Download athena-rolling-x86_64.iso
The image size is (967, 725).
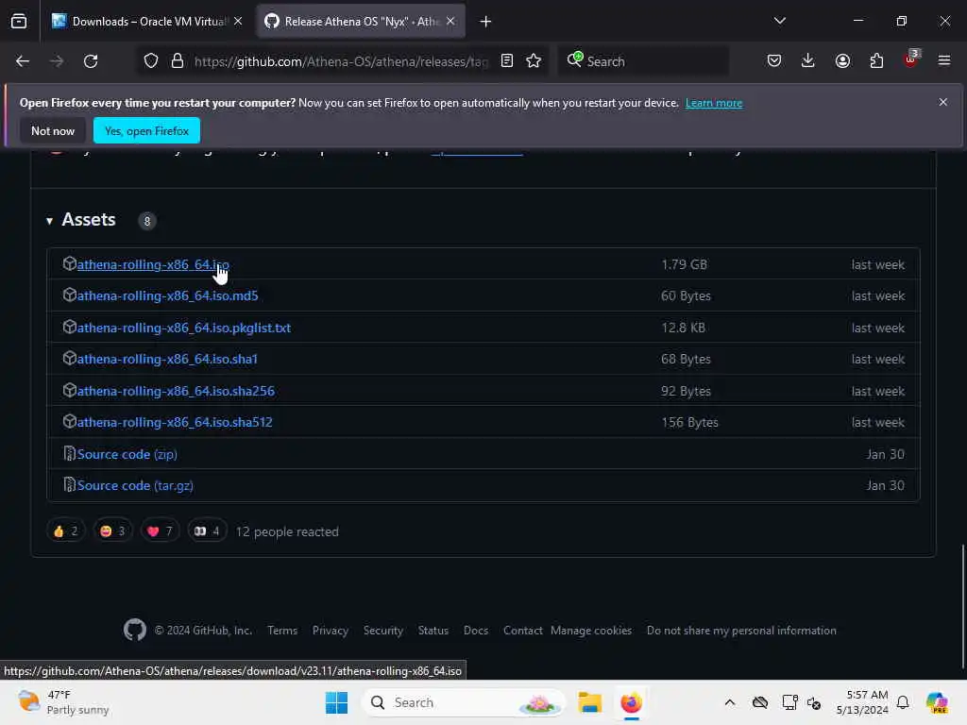[153, 264]
